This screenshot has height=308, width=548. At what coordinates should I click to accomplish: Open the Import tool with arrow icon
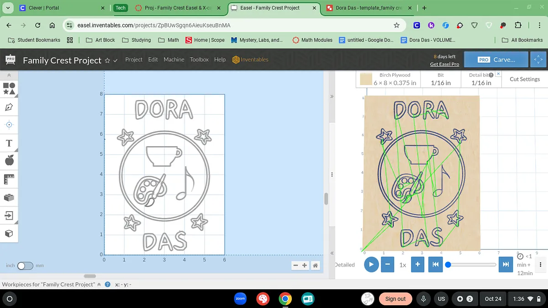9,216
